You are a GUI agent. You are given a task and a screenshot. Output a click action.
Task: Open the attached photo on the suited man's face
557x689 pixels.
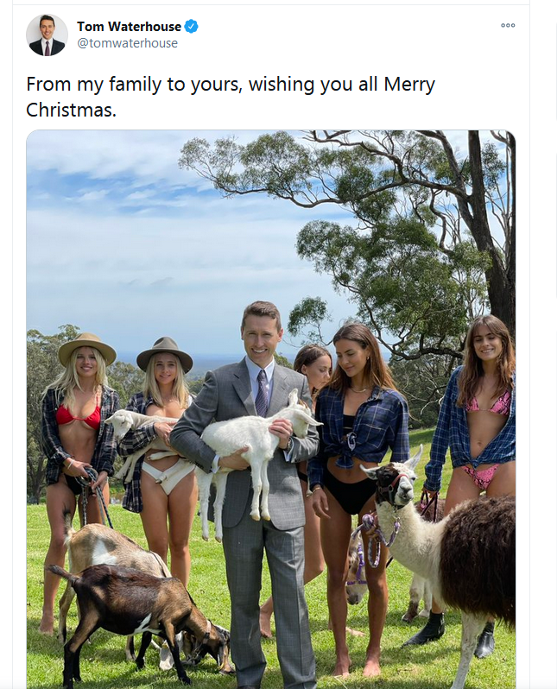pos(261,331)
